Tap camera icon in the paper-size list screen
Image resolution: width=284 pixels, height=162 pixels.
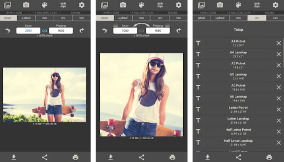click(x=220, y=5)
